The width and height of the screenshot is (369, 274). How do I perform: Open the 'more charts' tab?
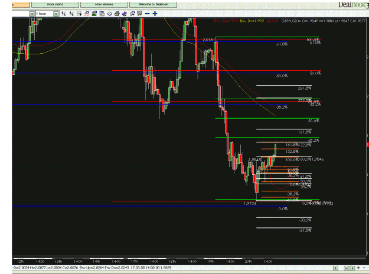pyautogui.click(x=55, y=5)
